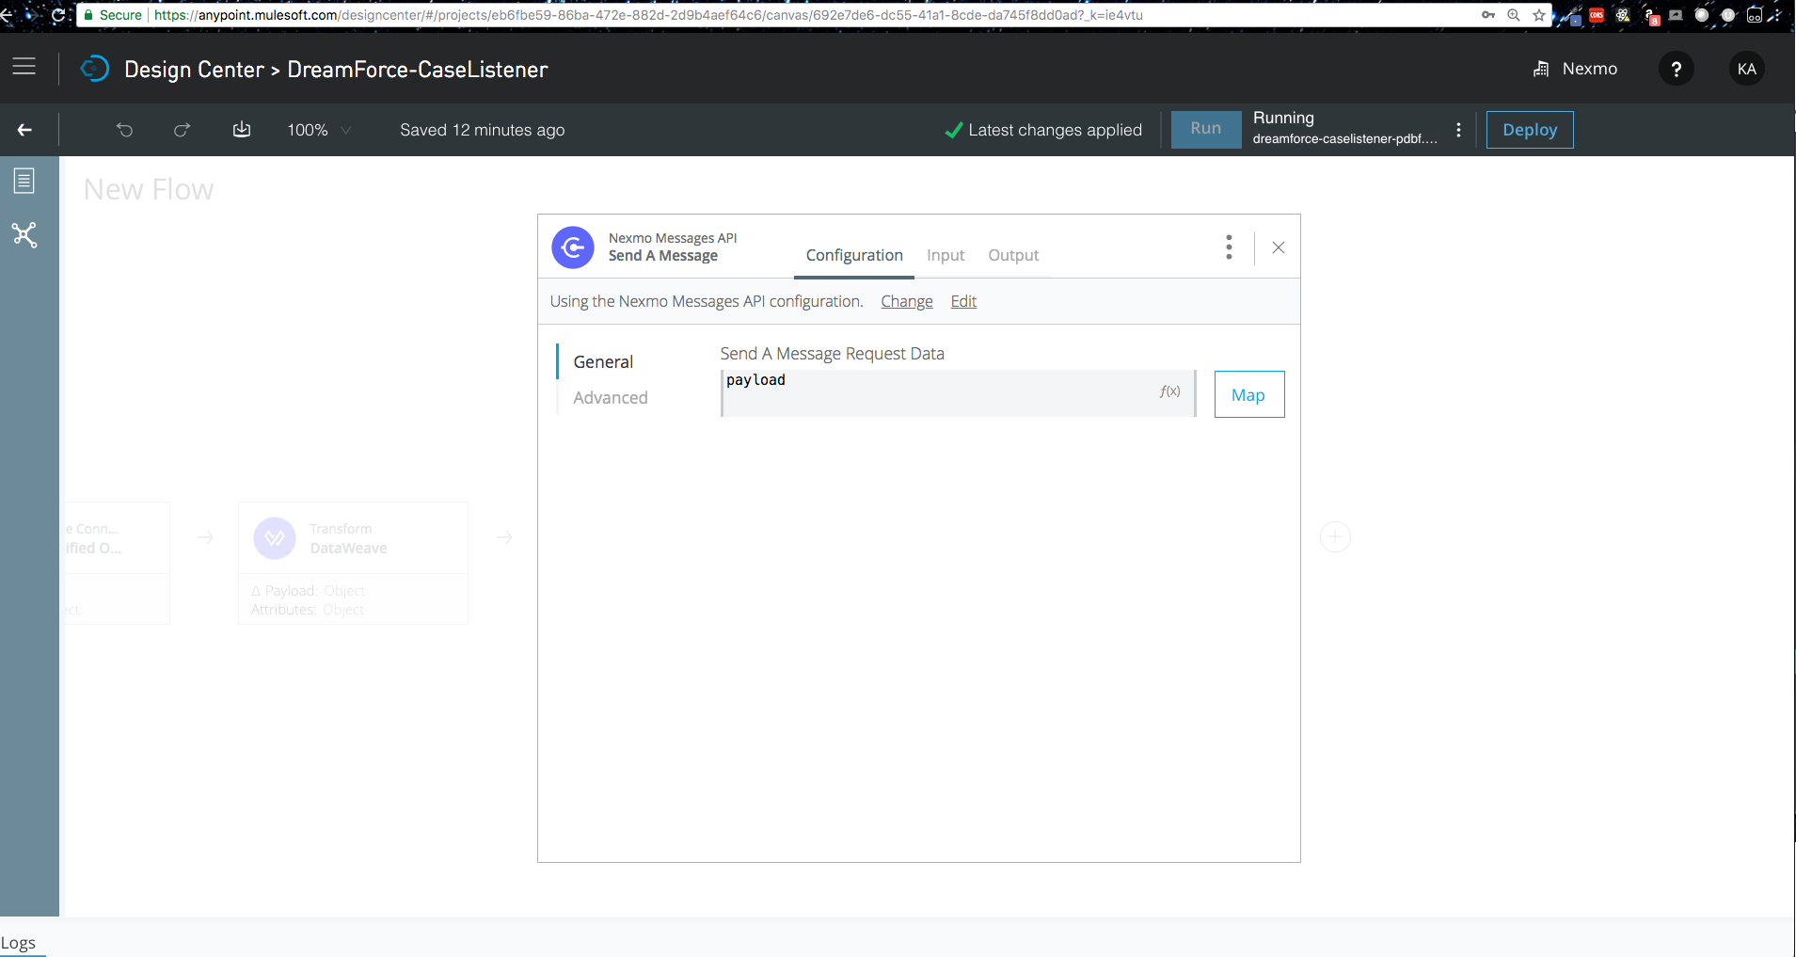Open the Logs panel tab
The height and width of the screenshot is (957, 1796).
point(18,943)
